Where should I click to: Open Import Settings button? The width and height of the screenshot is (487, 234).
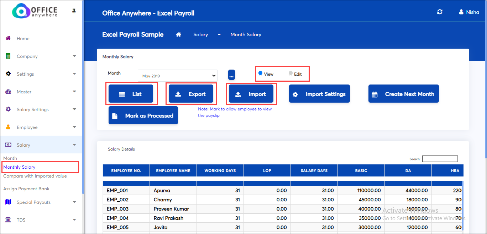pos(319,94)
